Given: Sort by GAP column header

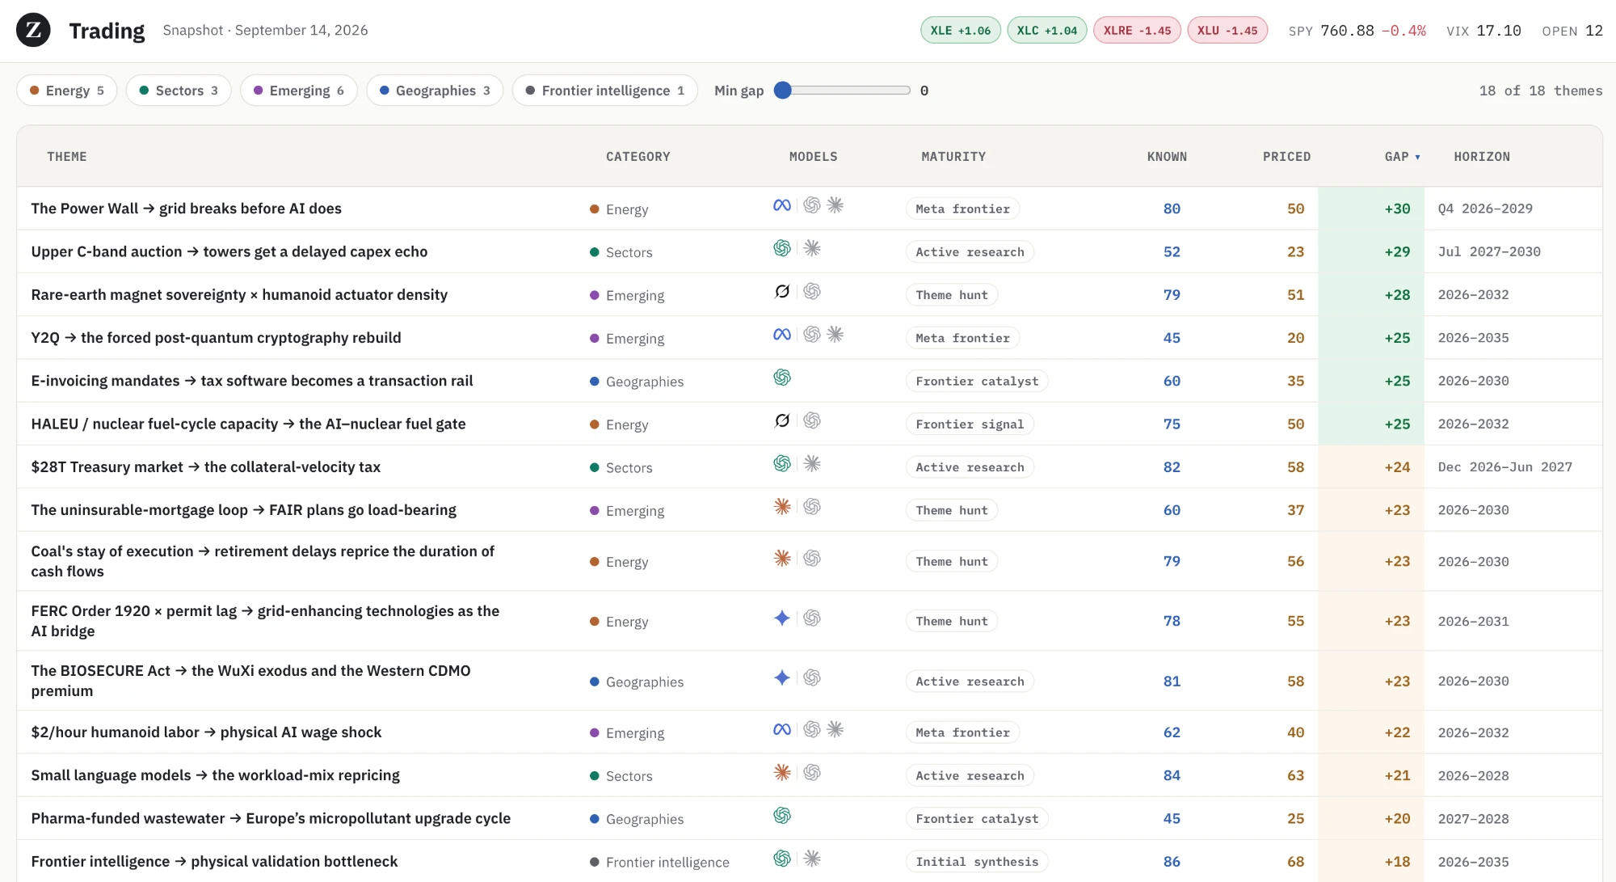Looking at the screenshot, I should pyautogui.click(x=1402, y=157).
